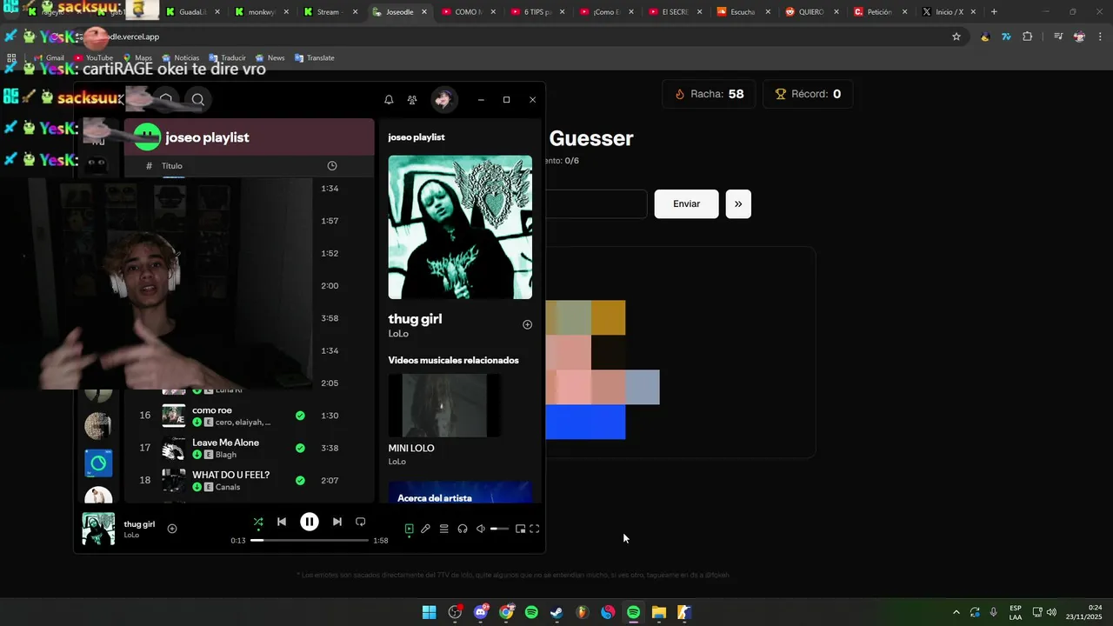Toggle saved checkmark for como roe

pyautogui.click(x=300, y=416)
